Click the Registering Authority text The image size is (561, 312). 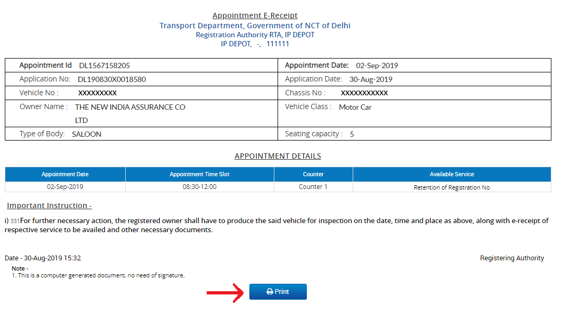click(512, 258)
